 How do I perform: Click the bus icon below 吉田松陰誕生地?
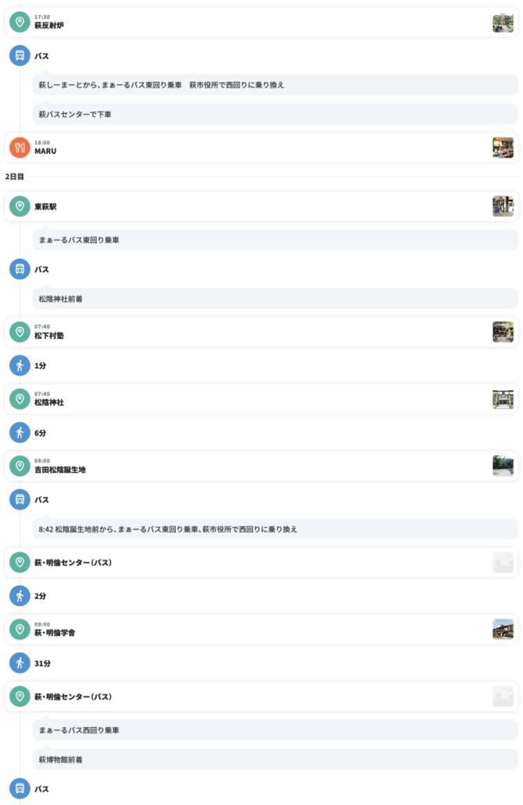[20, 499]
